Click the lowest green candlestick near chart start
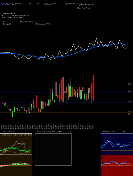This screenshot has width=133, height=176. 13,114
